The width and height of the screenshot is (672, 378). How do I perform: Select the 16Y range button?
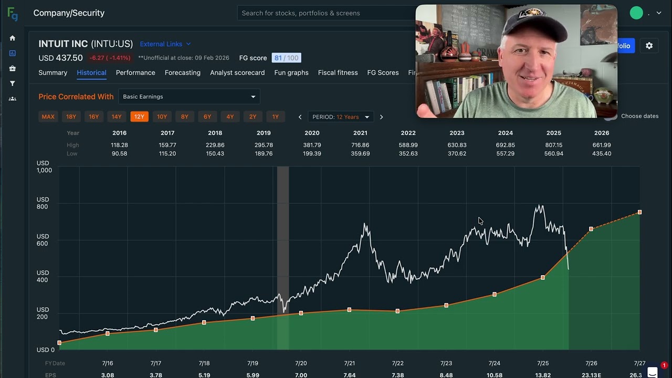[94, 117]
